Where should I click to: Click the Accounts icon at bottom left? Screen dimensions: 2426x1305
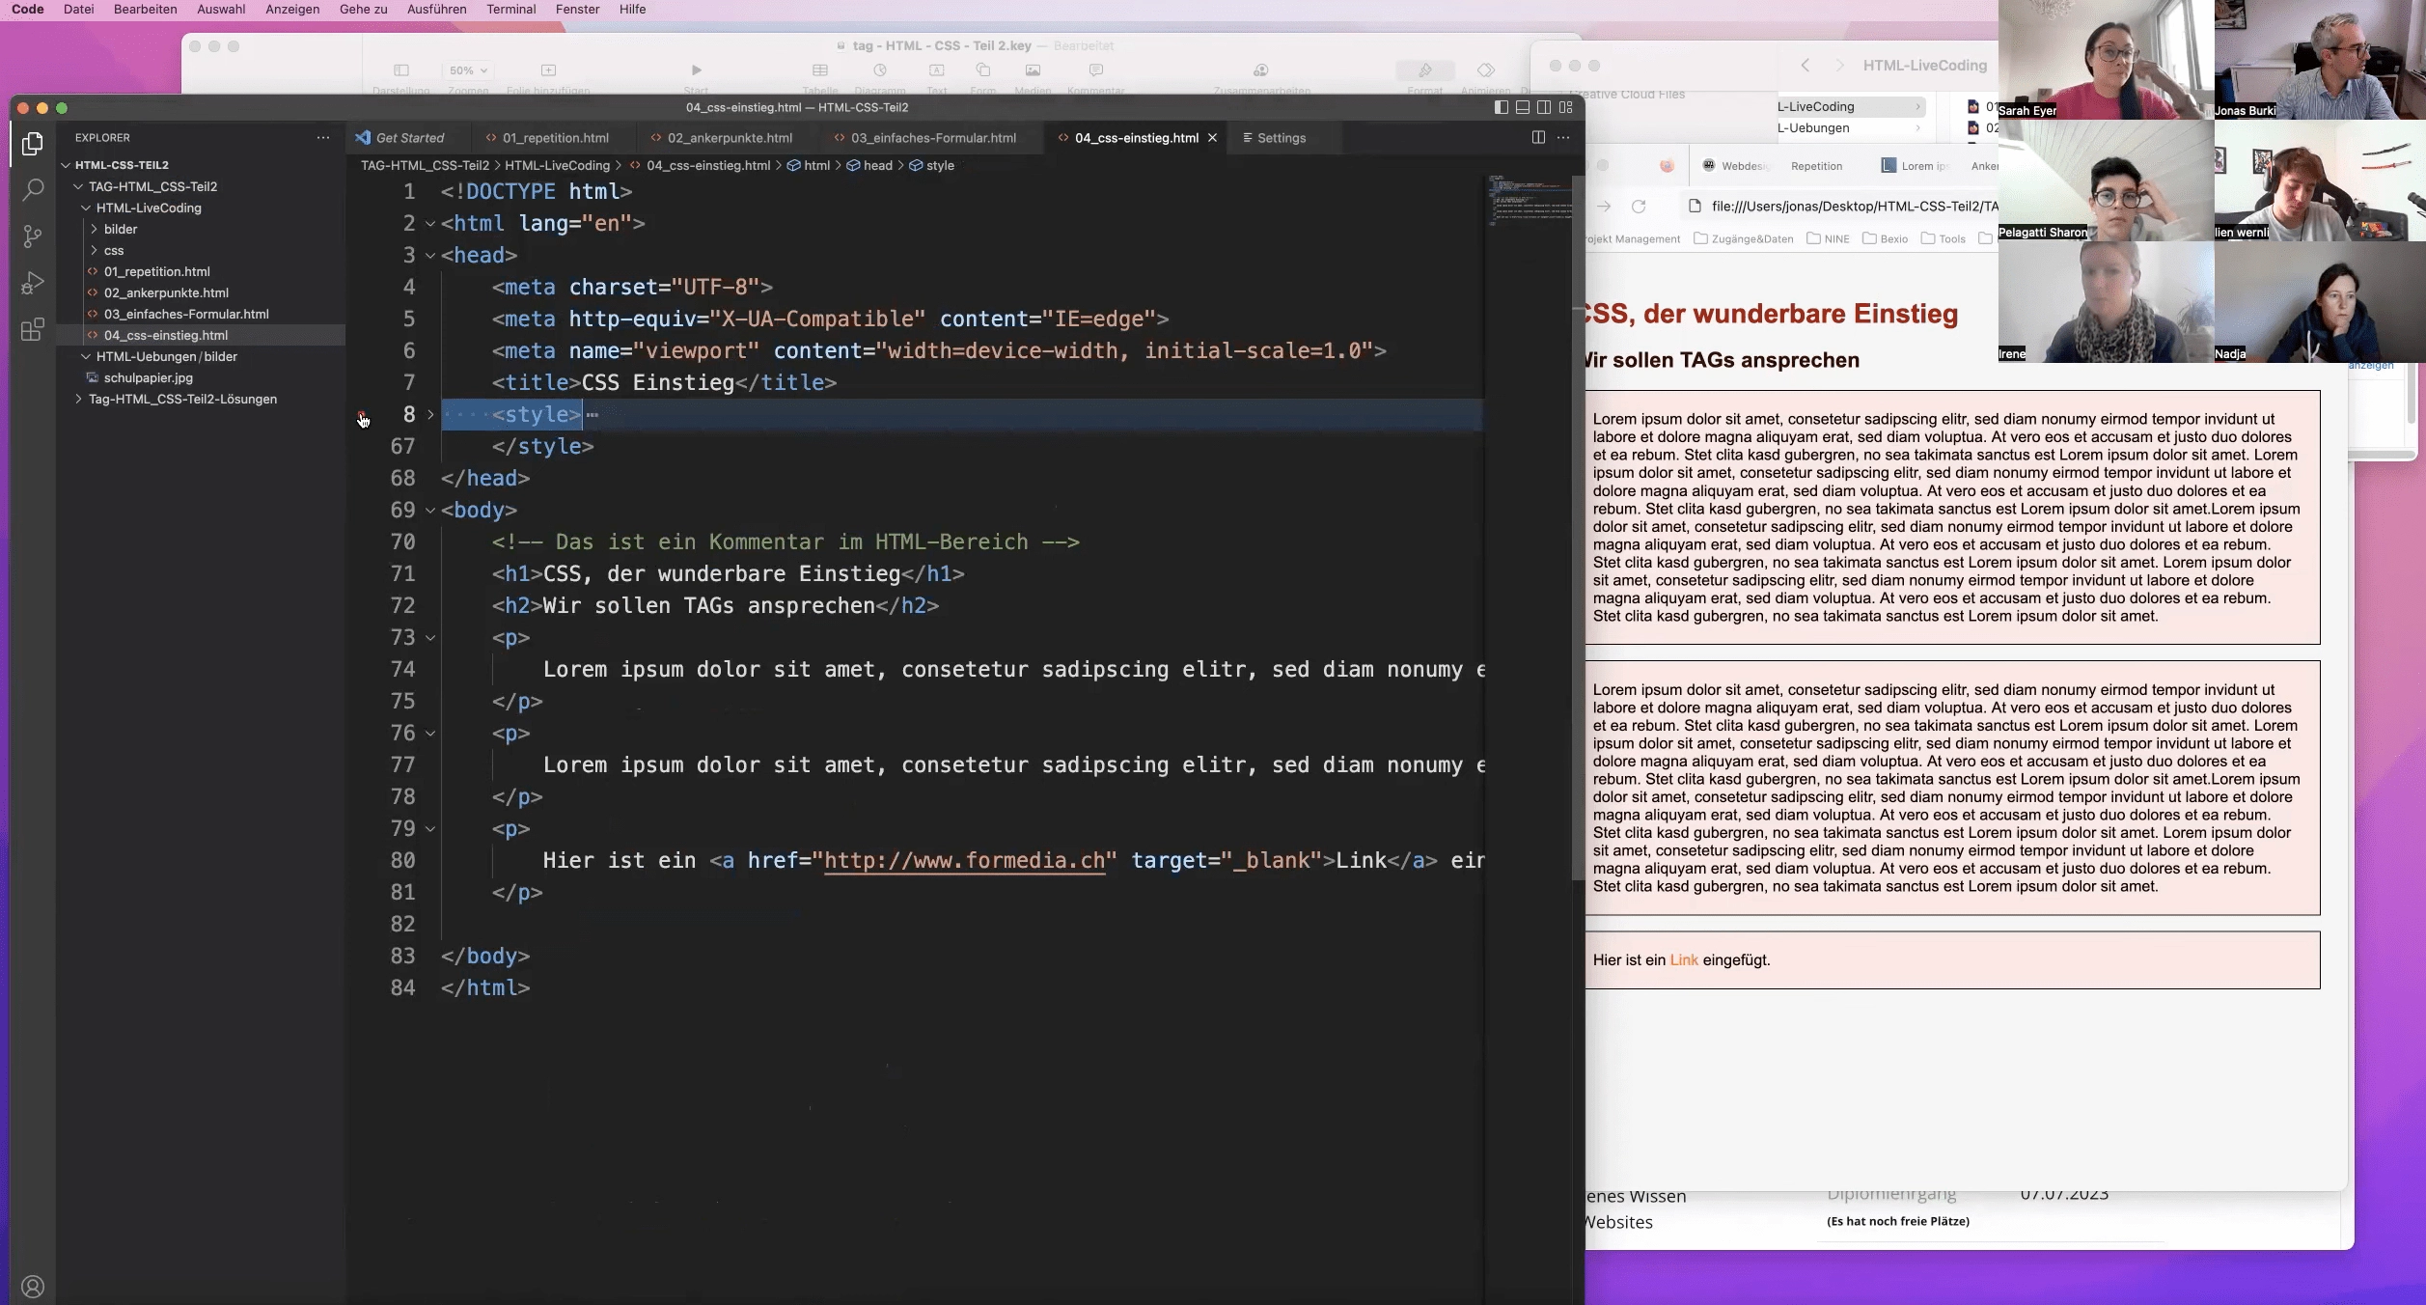pyautogui.click(x=33, y=1287)
